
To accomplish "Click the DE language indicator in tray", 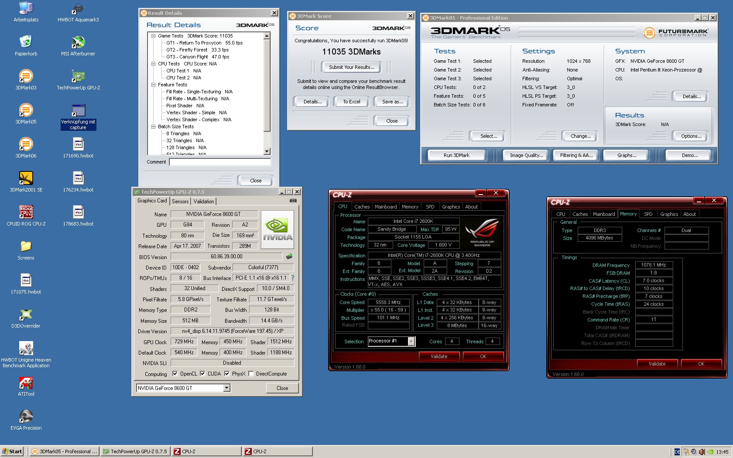I will (677, 452).
